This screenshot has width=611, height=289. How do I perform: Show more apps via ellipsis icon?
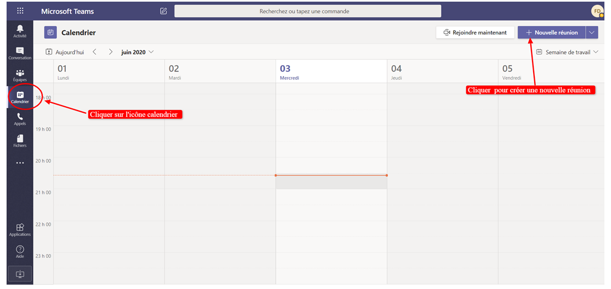[20, 163]
